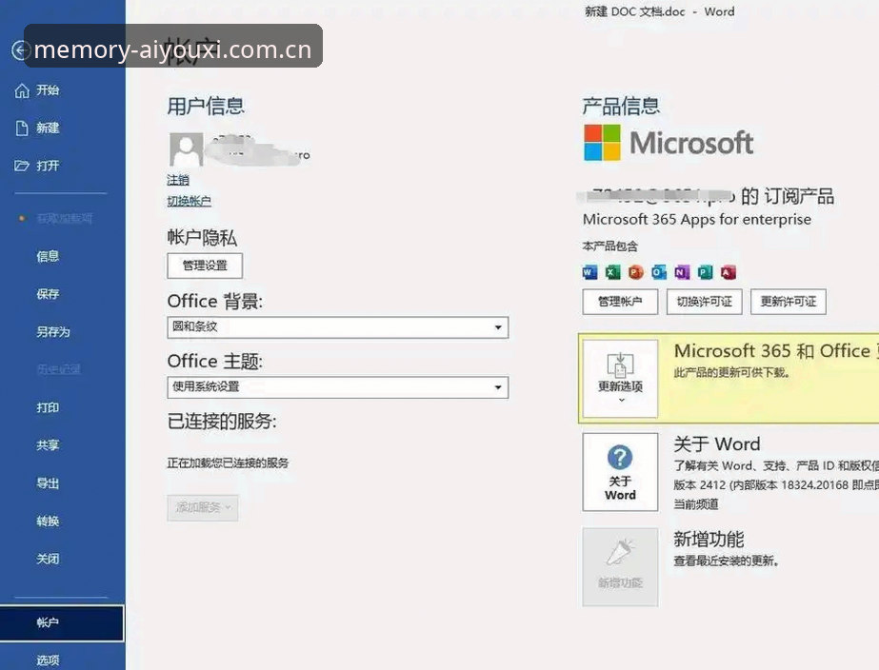Viewport: 879px width, 670px height.
Task: Select 新建 in the sidebar
Action: click(x=48, y=128)
